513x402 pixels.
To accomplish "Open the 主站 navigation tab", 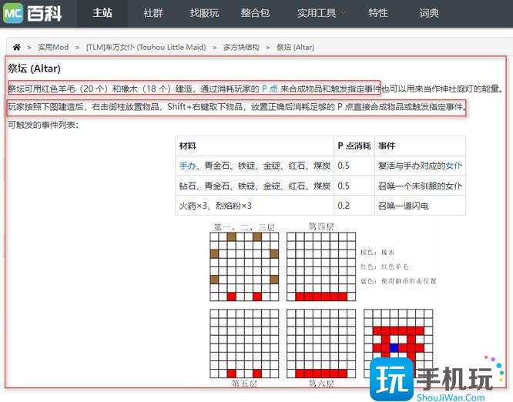I will point(102,13).
